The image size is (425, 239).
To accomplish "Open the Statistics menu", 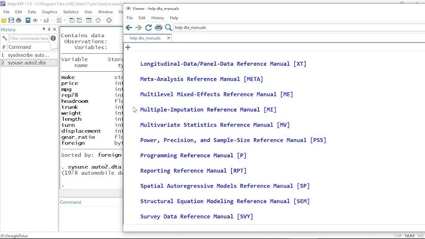I will click(x=71, y=12).
